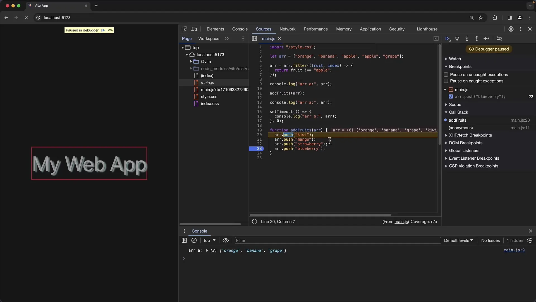Switch to the Elements tab
Viewport: 536px width, 302px height.
pyautogui.click(x=215, y=29)
